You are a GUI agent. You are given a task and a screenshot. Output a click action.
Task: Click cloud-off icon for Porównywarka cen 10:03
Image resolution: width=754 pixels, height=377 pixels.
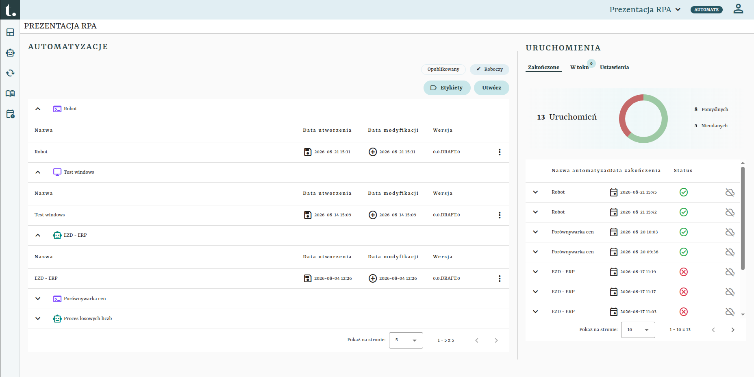pos(730,232)
